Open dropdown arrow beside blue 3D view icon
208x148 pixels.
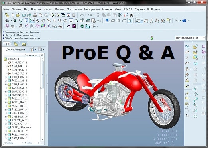[188, 21]
